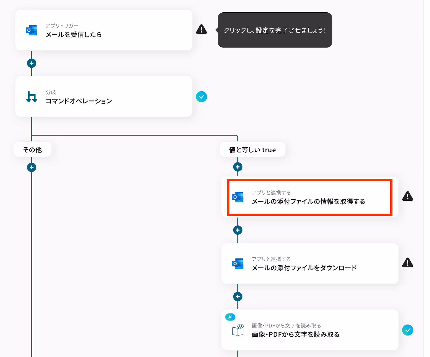The height and width of the screenshot is (357, 430).
Task: Open メールの添付ファイルをダウンロード card
Action: (310, 263)
